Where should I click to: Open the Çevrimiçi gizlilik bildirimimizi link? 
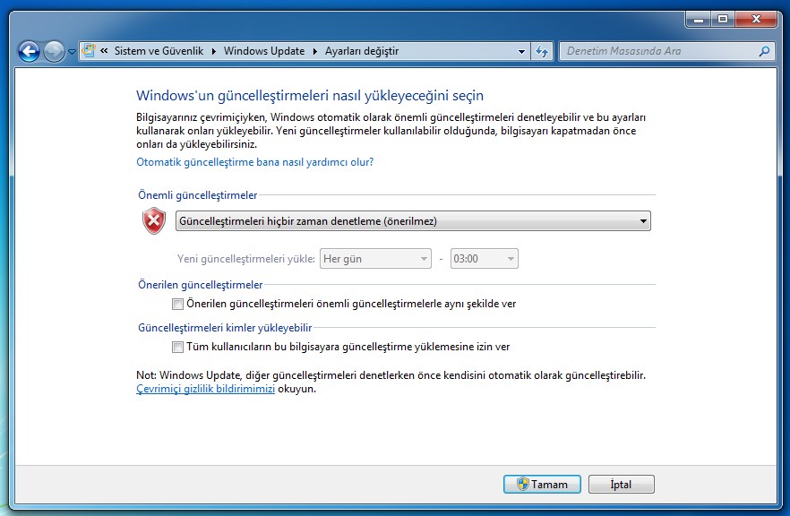coord(205,390)
